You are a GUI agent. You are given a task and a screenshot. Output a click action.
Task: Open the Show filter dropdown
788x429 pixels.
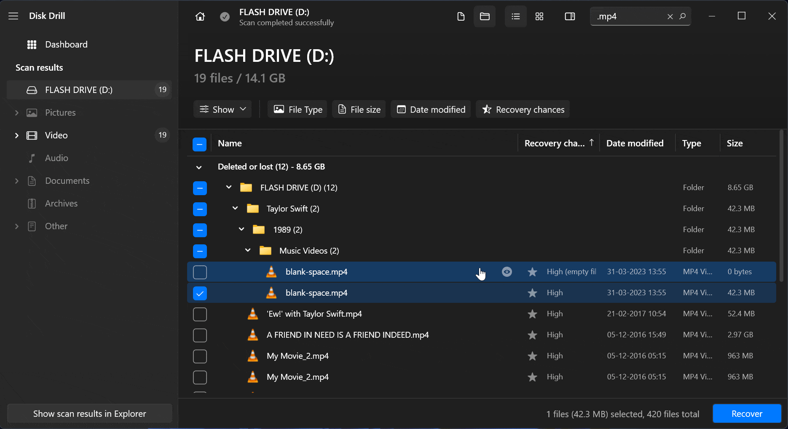coord(222,109)
